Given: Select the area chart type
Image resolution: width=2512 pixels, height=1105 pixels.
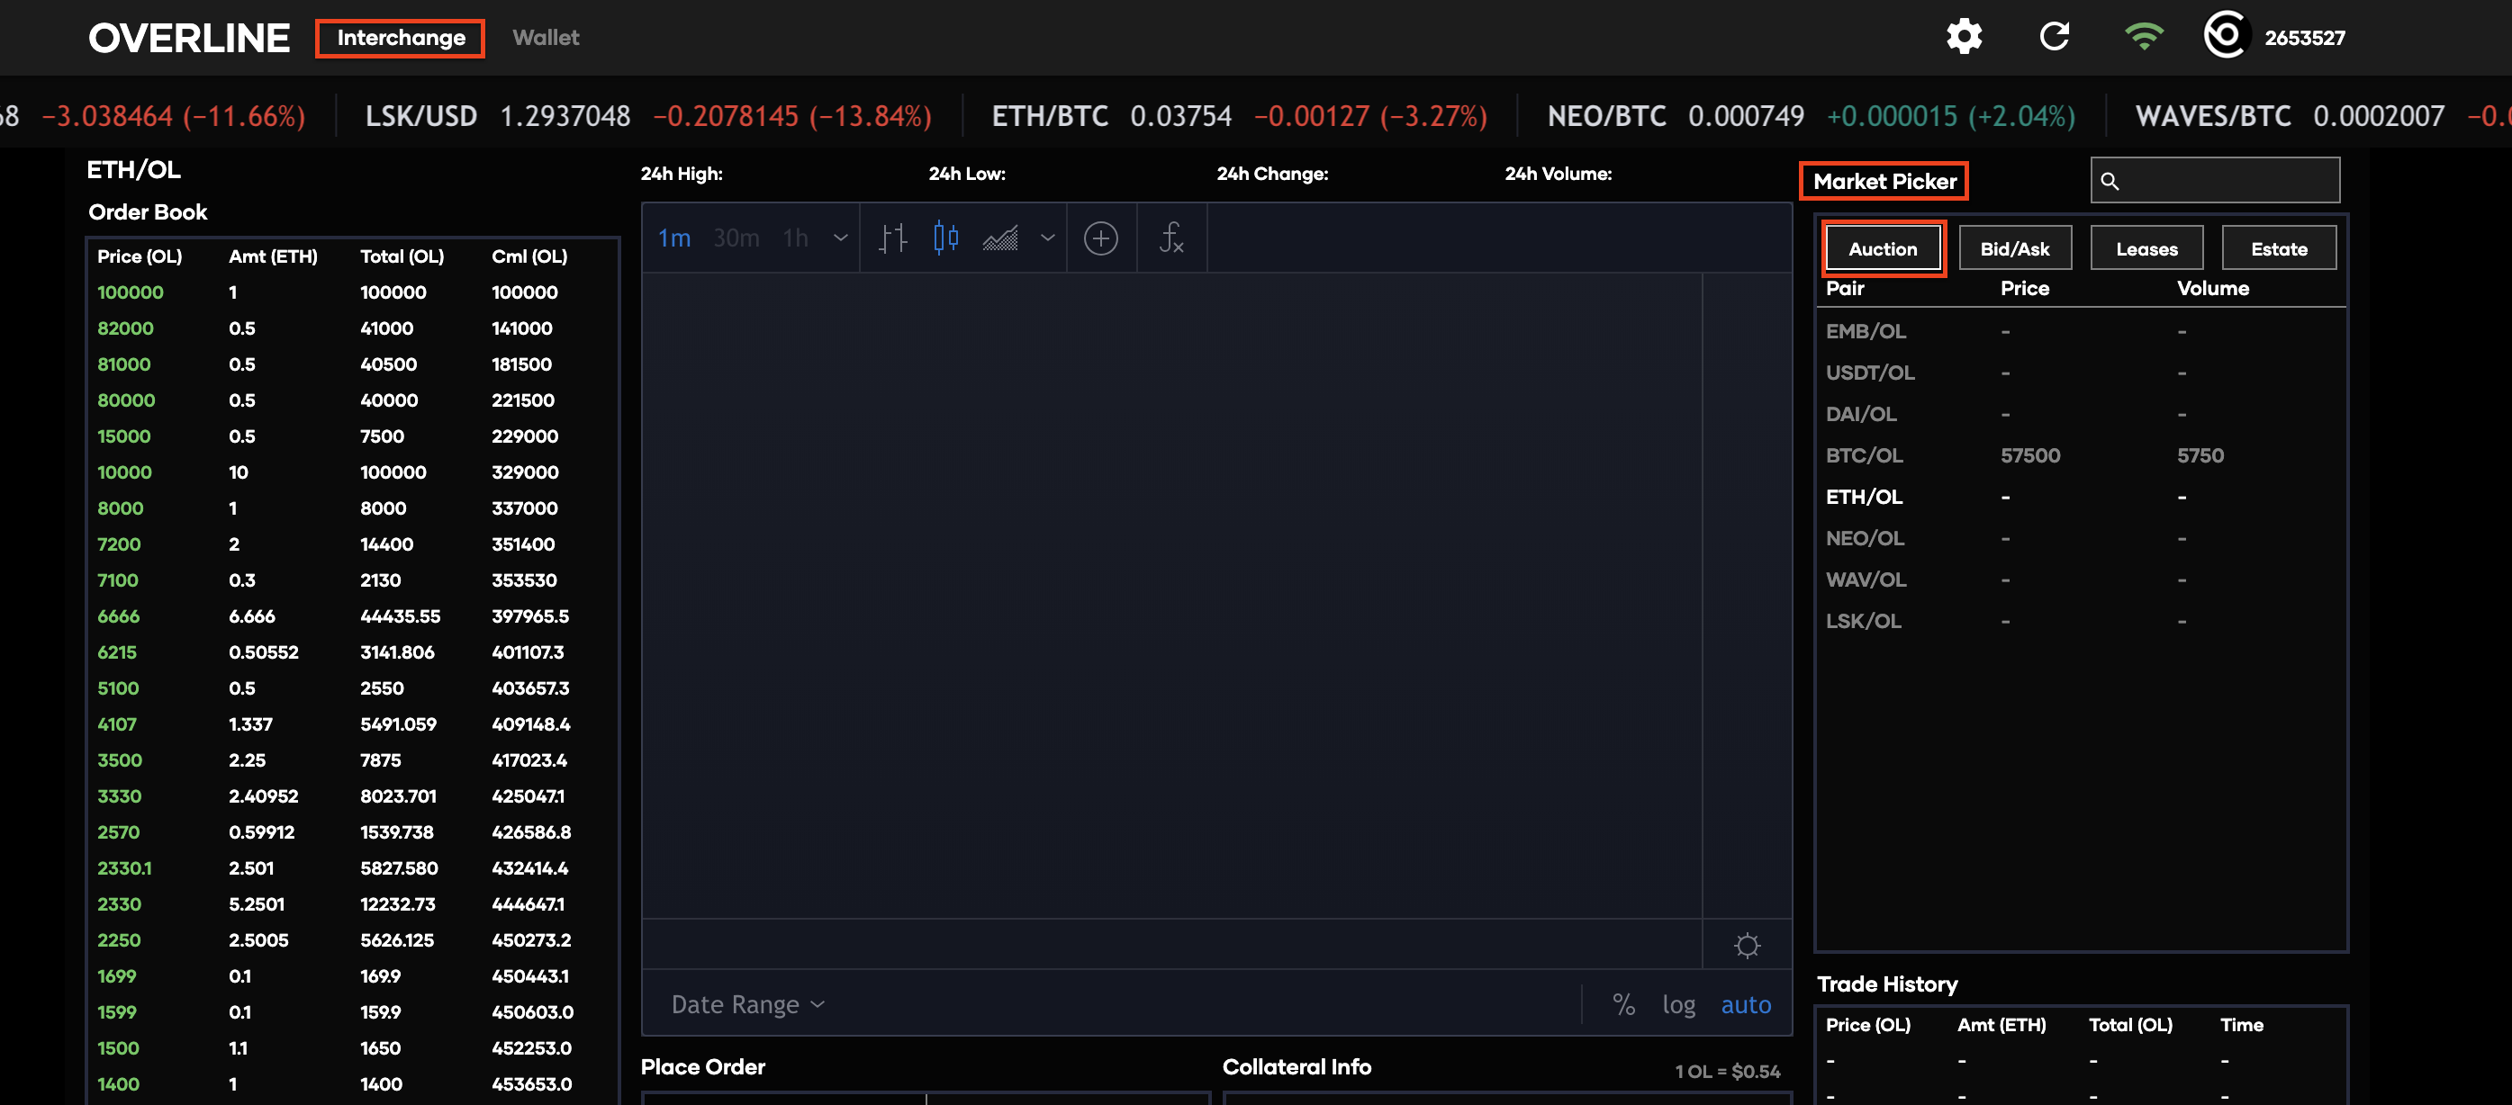Looking at the screenshot, I should pos(1000,238).
